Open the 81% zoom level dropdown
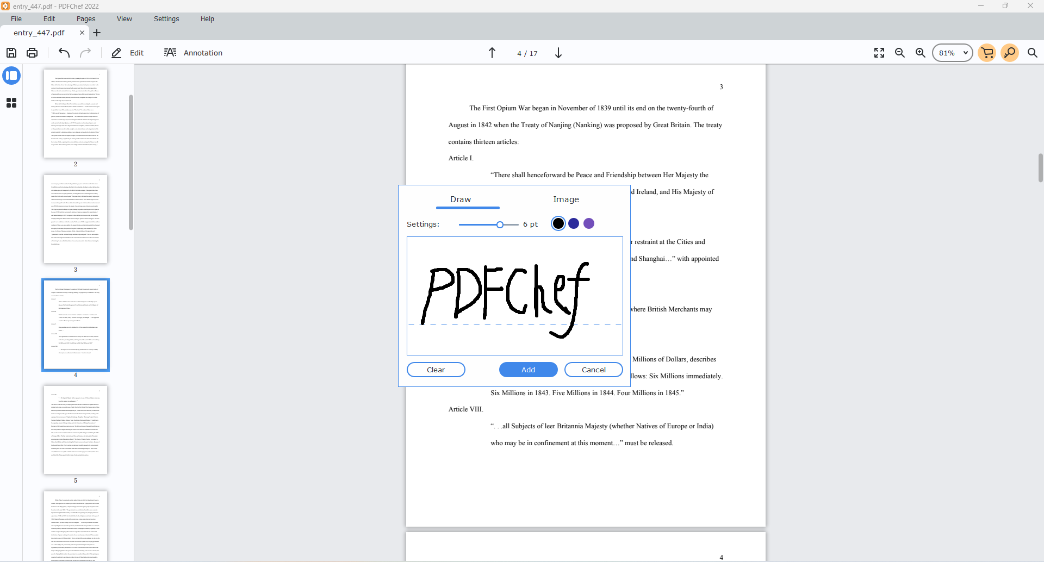 click(953, 53)
